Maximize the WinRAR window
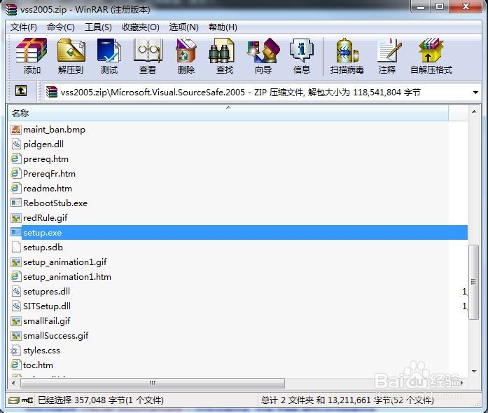 point(440,6)
